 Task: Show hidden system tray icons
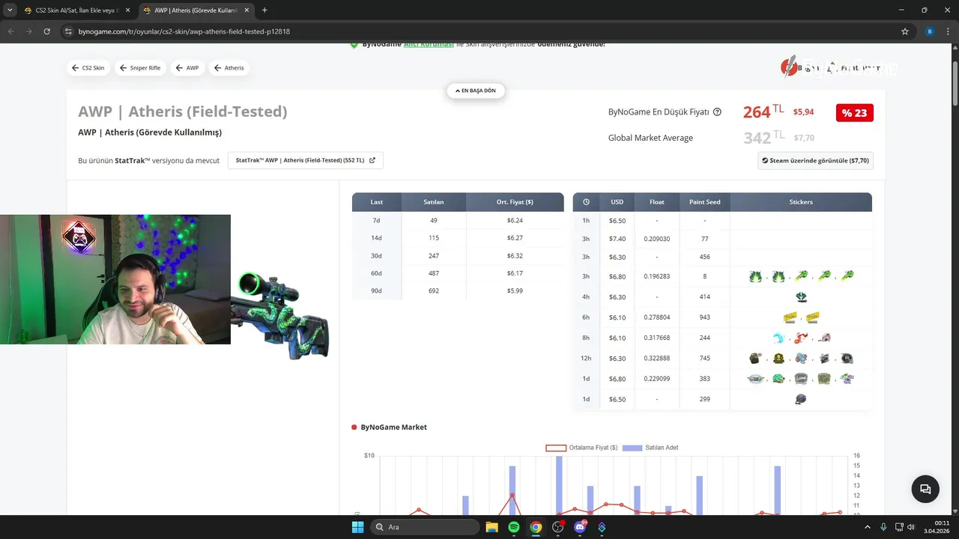(x=868, y=527)
